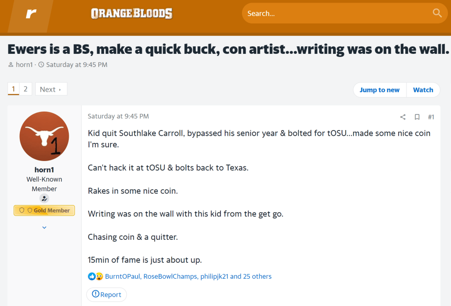Go to the Next page of thread

[51, 90]
